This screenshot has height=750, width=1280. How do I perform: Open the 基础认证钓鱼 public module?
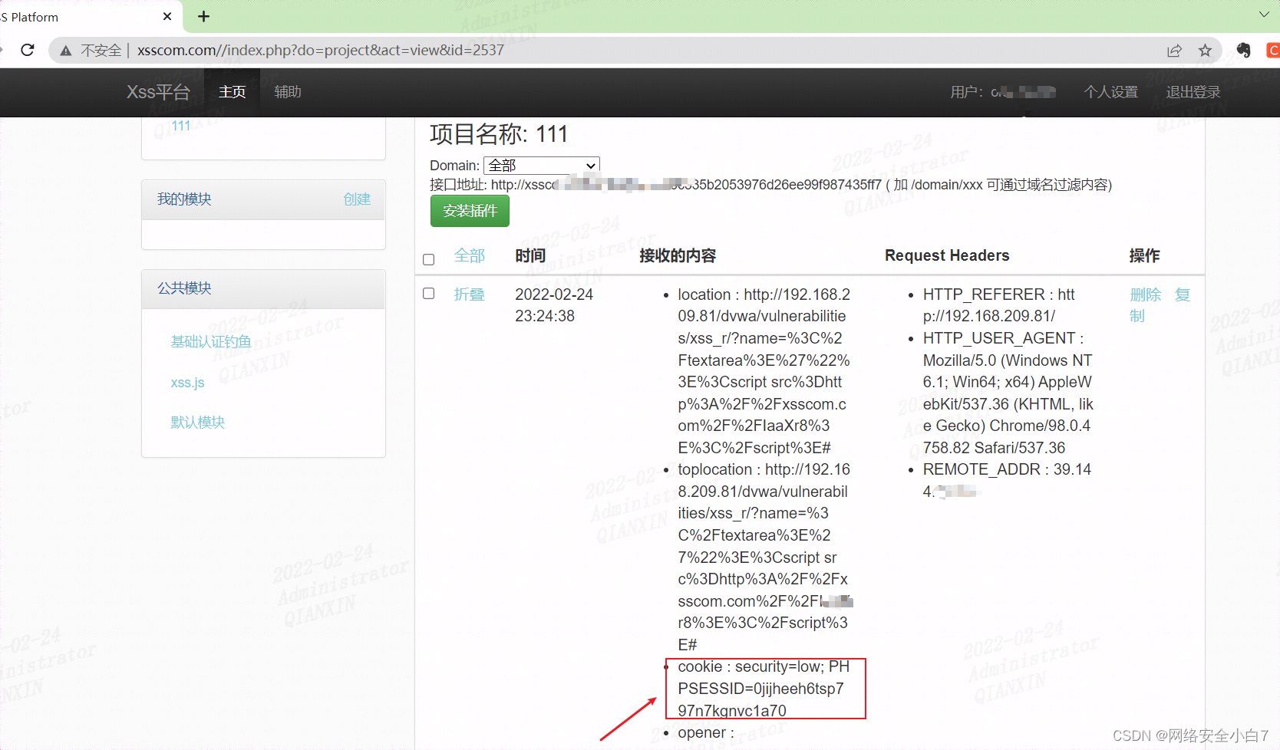211,342
